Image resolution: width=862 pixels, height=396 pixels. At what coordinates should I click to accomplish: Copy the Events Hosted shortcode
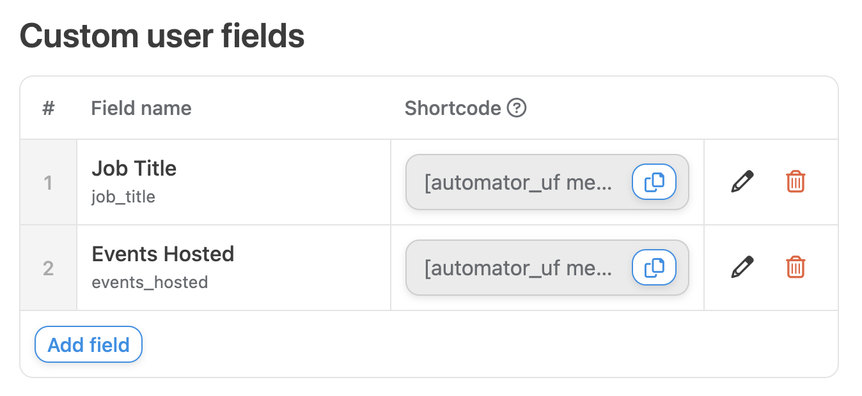click(x=654, y=268)
